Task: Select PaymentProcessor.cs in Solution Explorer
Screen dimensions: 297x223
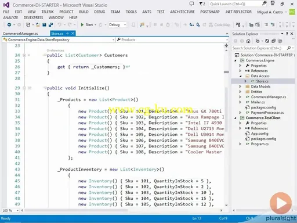Action: coord(267,113)
